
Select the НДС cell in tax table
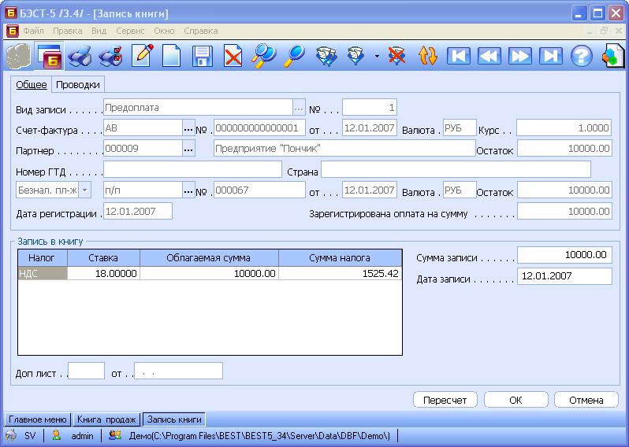pos(43,274)
